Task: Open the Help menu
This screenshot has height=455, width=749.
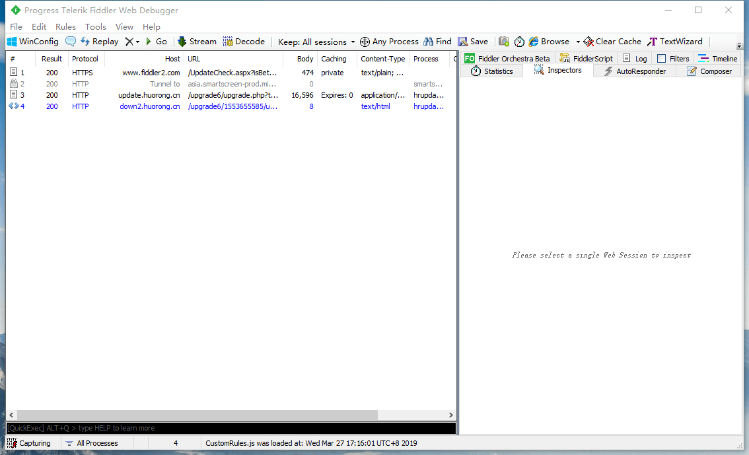Action: click(151, 26)
